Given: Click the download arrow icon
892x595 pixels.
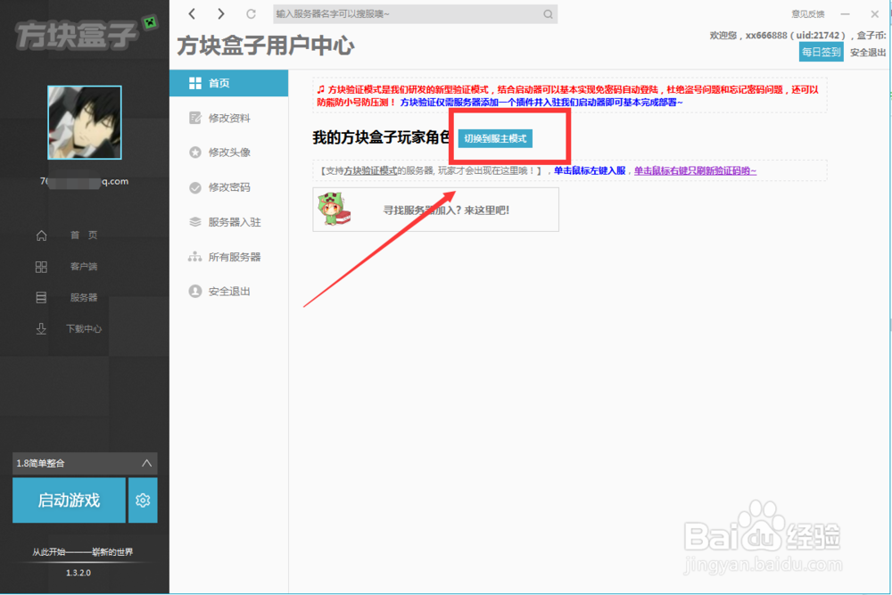Looking at the screenshot, I should (x=42, y=328).
